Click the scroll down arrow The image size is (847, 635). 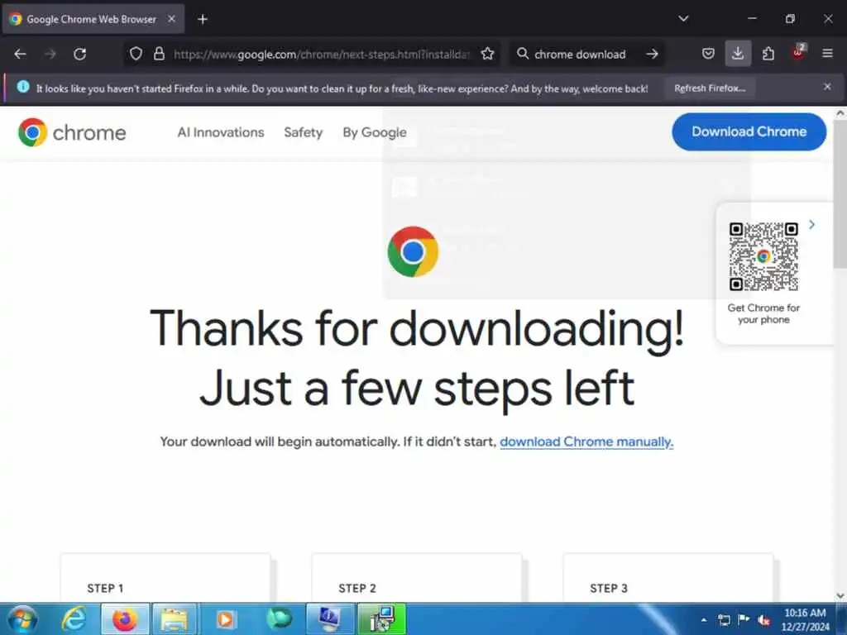(x=840, y=595)
